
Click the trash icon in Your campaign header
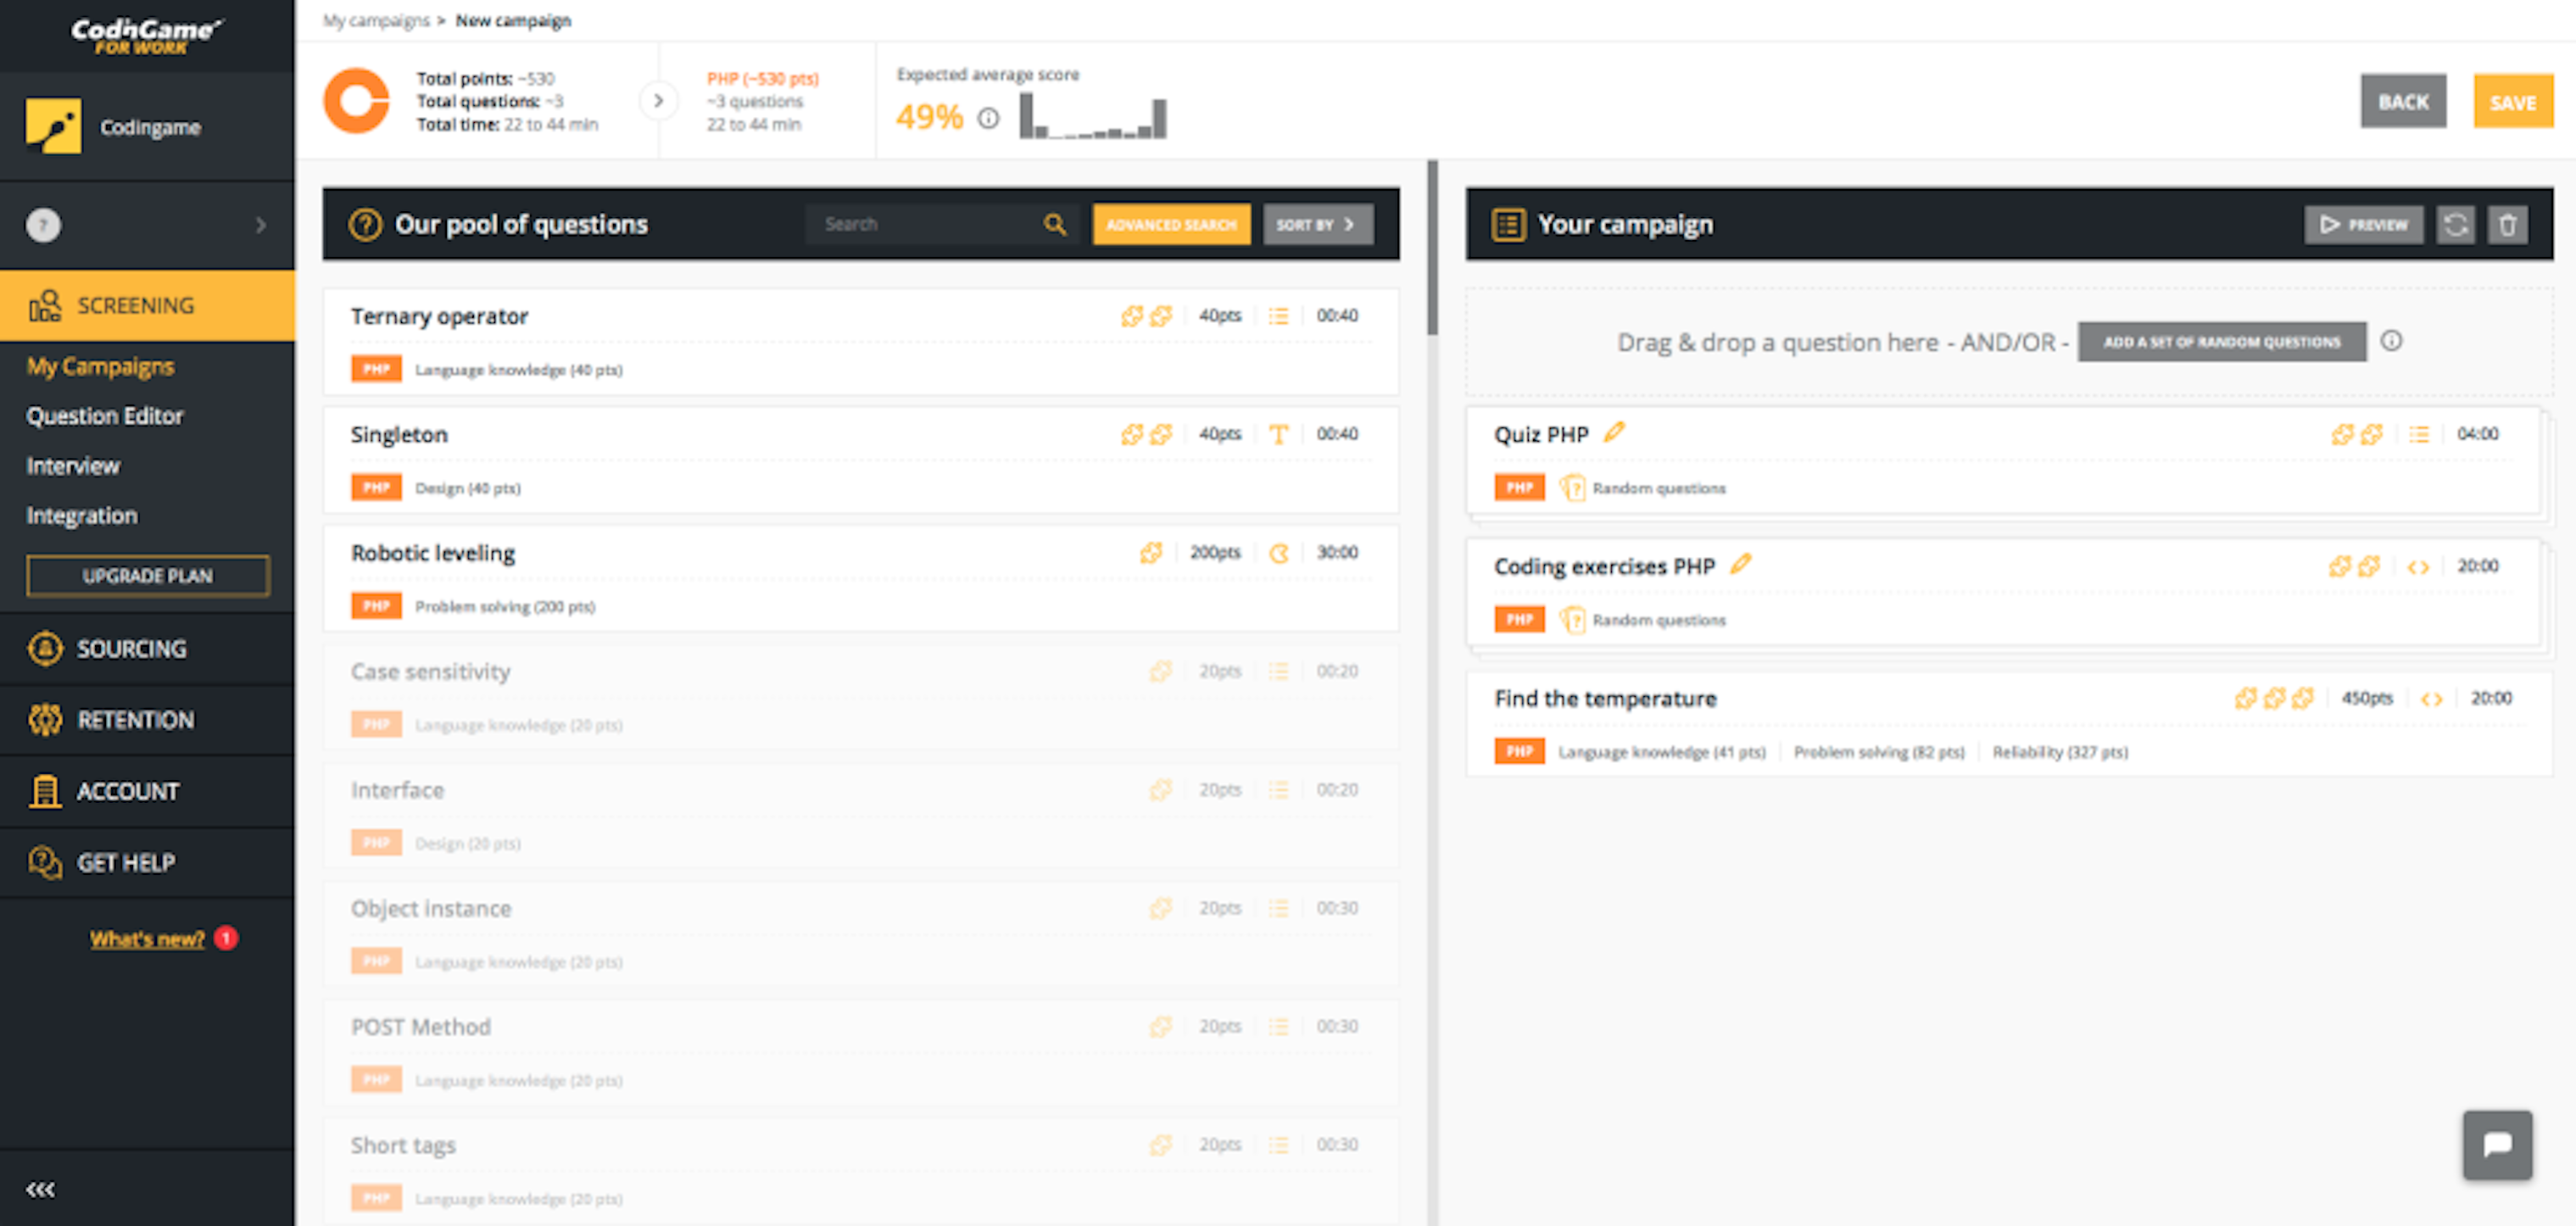(2509, 224)
